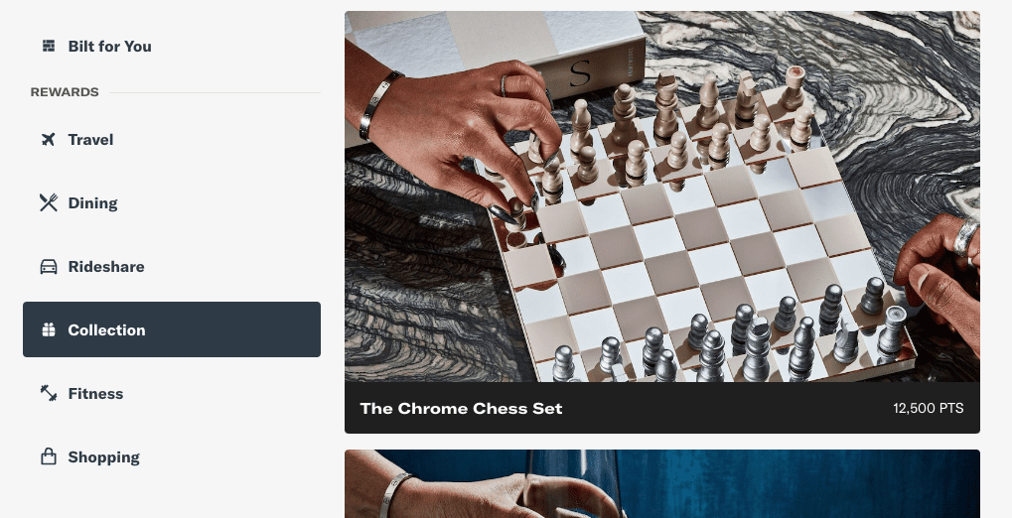Click the dark caption bar under chess photo
The height and width of the screenshot is (518, 1012).
pos(662,408)
